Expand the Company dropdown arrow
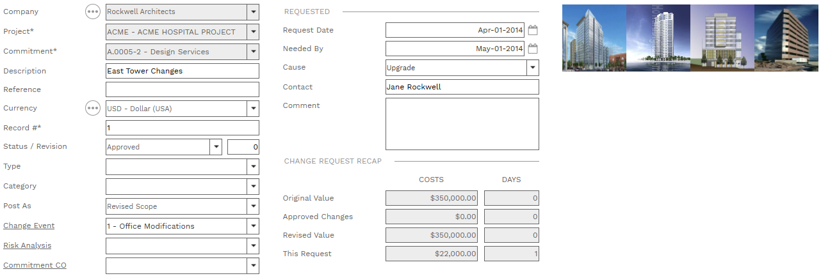 [x=254, y=11]
